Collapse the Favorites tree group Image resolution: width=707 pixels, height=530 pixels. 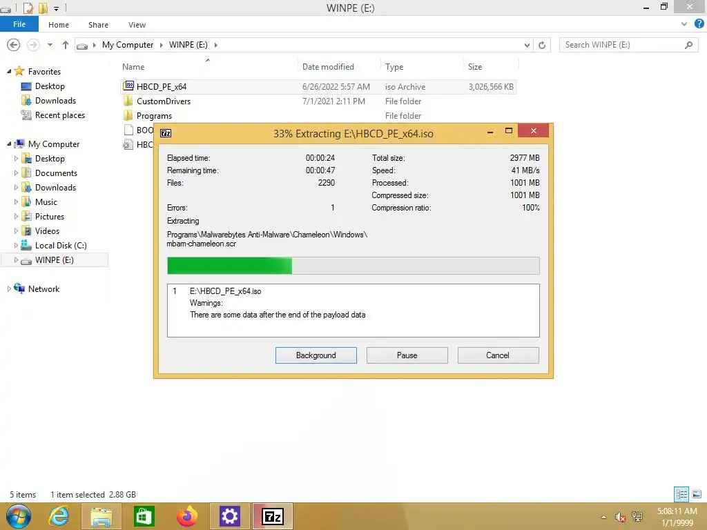pyautogui.click(x=9, y=71)
